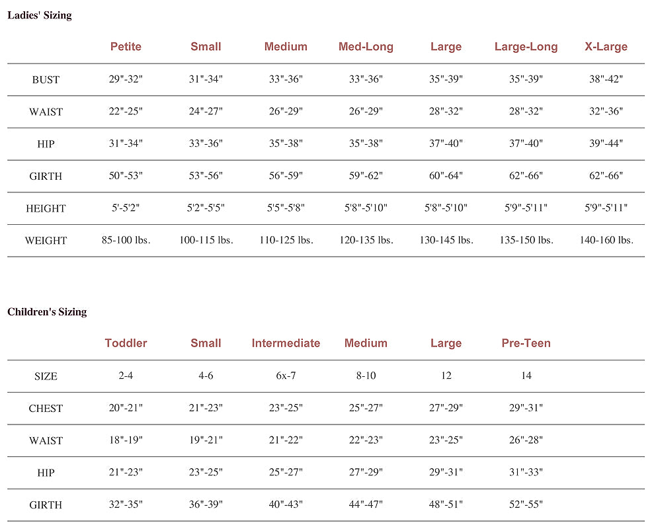Click the Med-Long column header
Screen dimensions: 652x529
(x=366, y=47)
